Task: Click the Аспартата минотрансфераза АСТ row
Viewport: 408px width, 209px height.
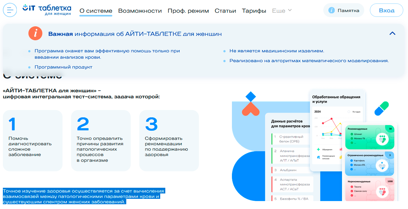Action: [292, 184]
